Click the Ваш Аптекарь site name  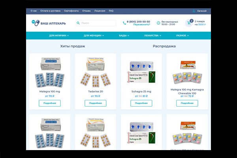tap(53, 23)
